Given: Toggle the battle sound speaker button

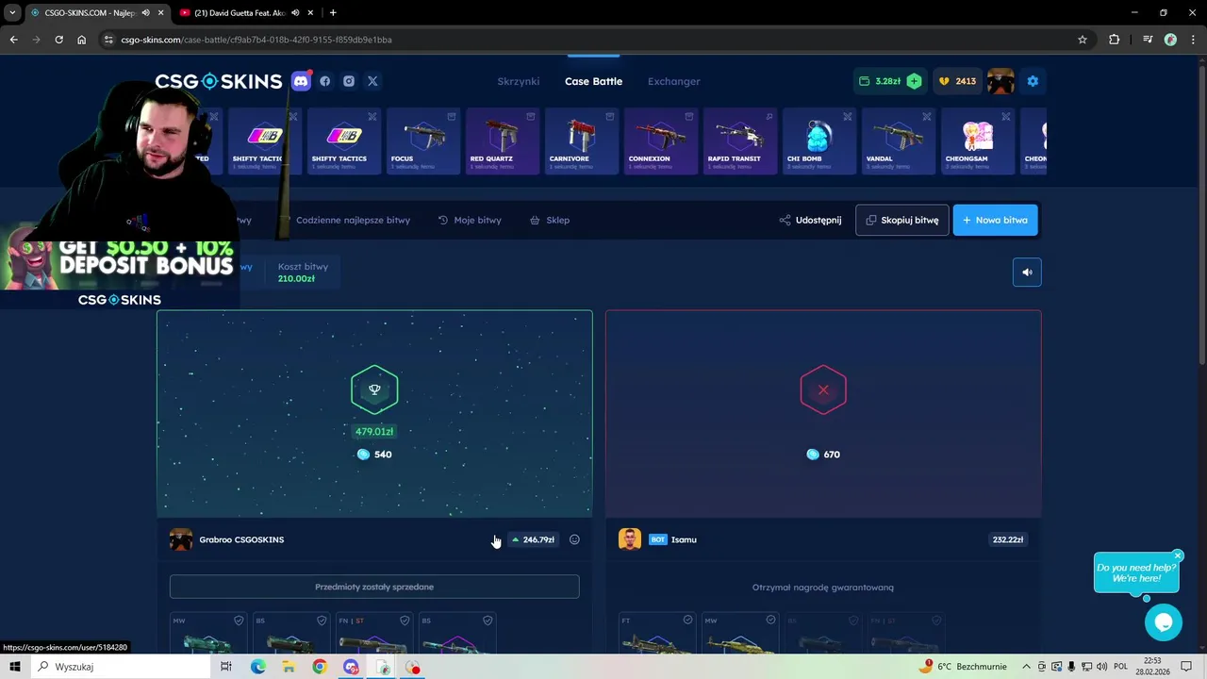Looking at the screenshot, I should tap(1027, 273).
